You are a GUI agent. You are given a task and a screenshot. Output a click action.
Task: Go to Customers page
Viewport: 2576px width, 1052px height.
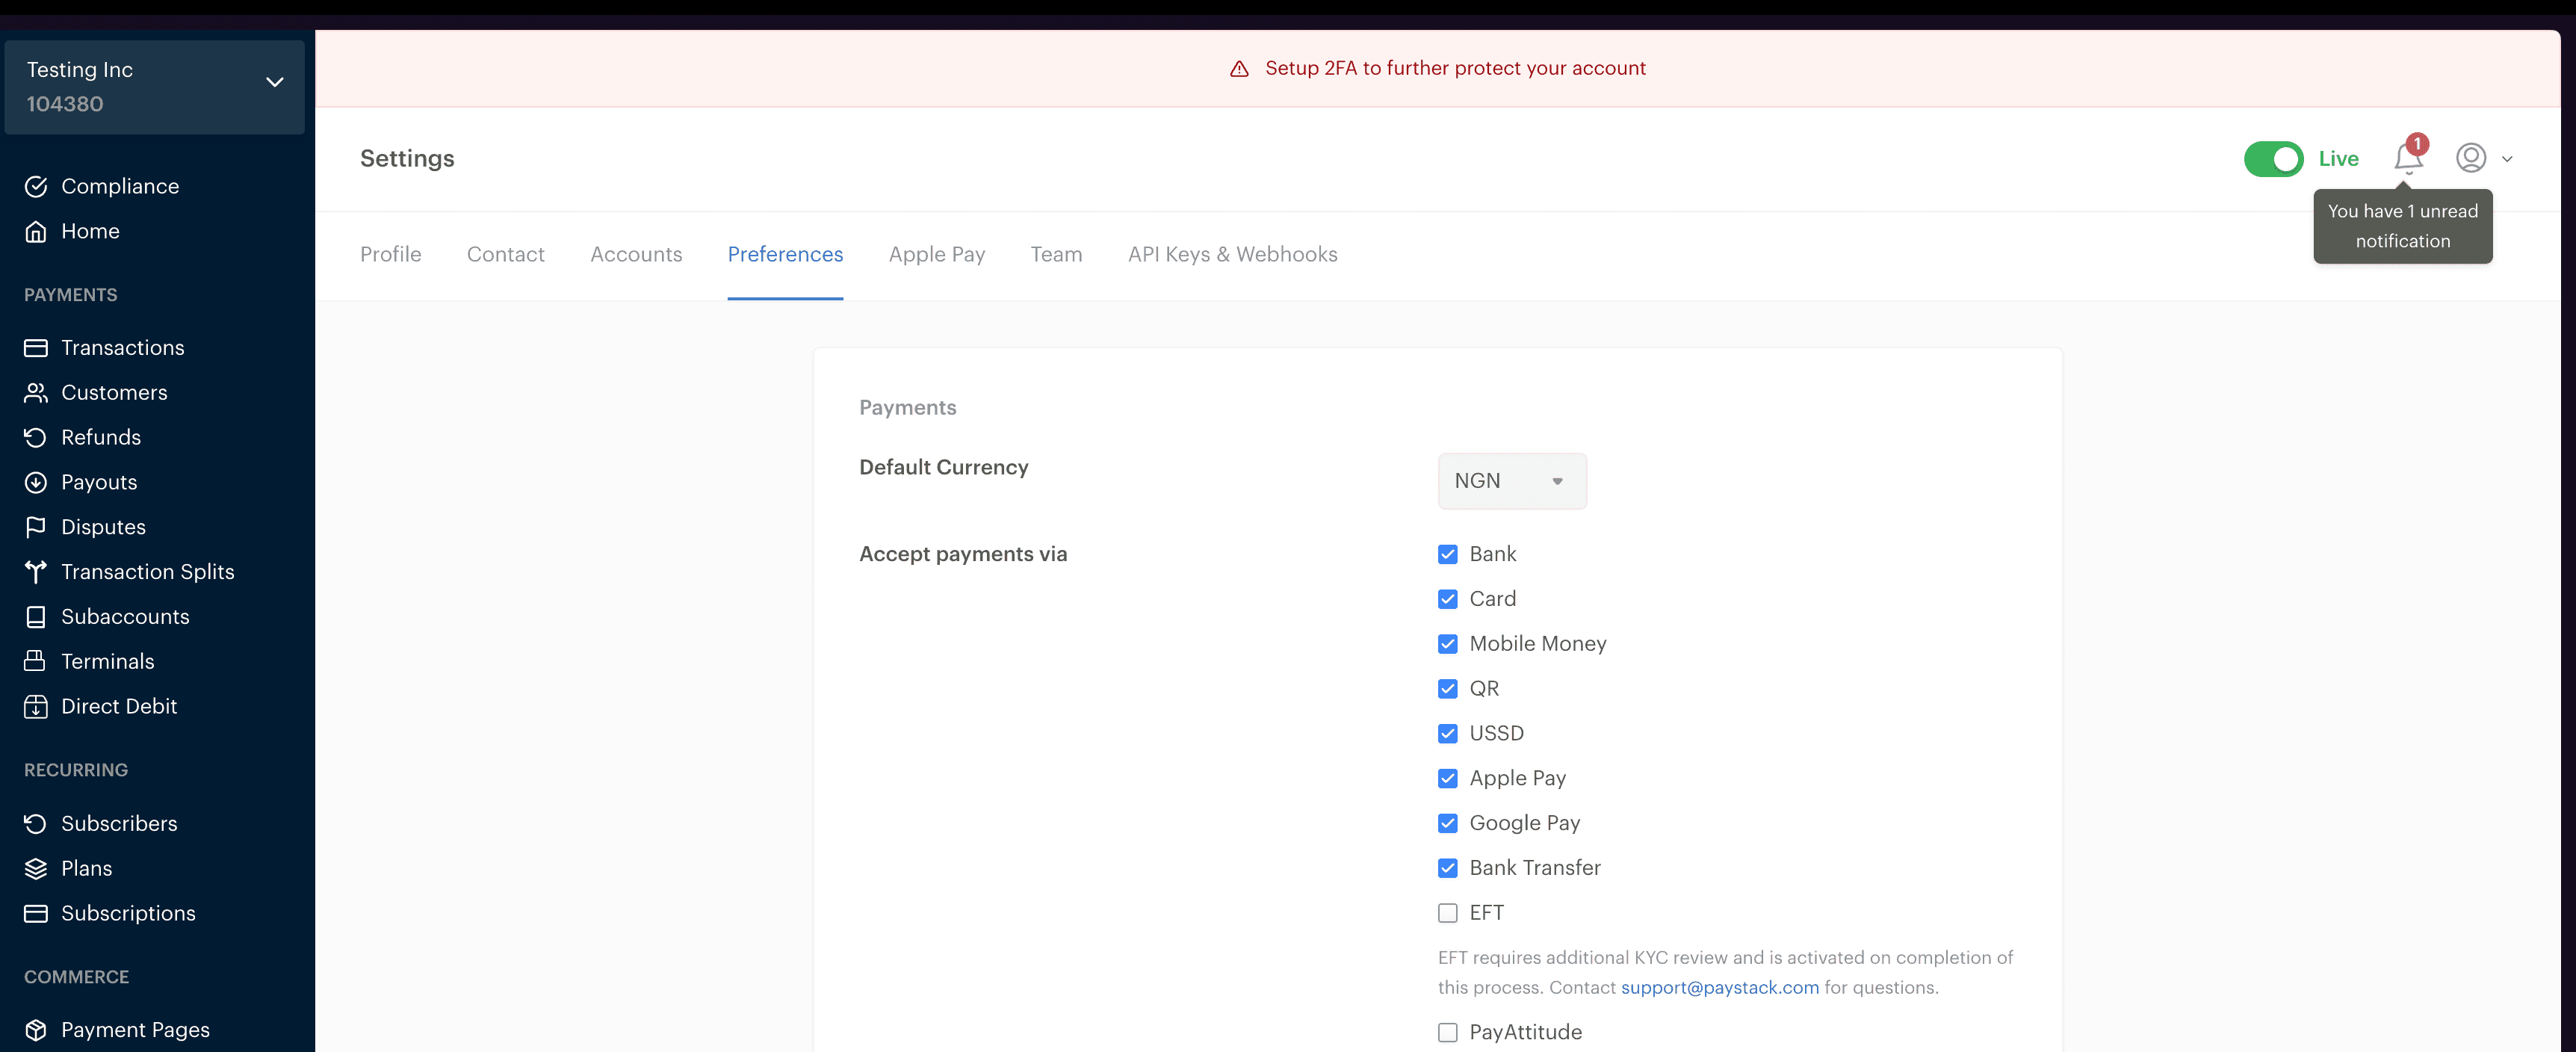point(114,393)
